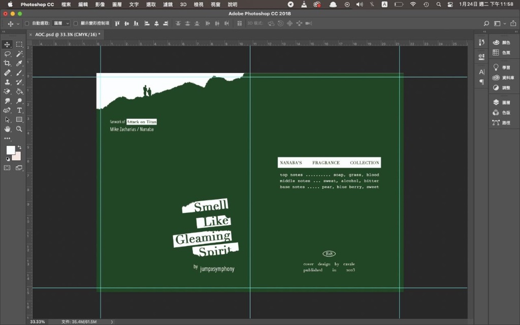
Task: Open the 編輯 menu
Action: click(x=83, y=5)
